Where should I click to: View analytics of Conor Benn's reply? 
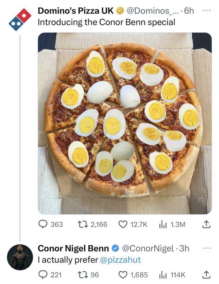tap(163, 275)
